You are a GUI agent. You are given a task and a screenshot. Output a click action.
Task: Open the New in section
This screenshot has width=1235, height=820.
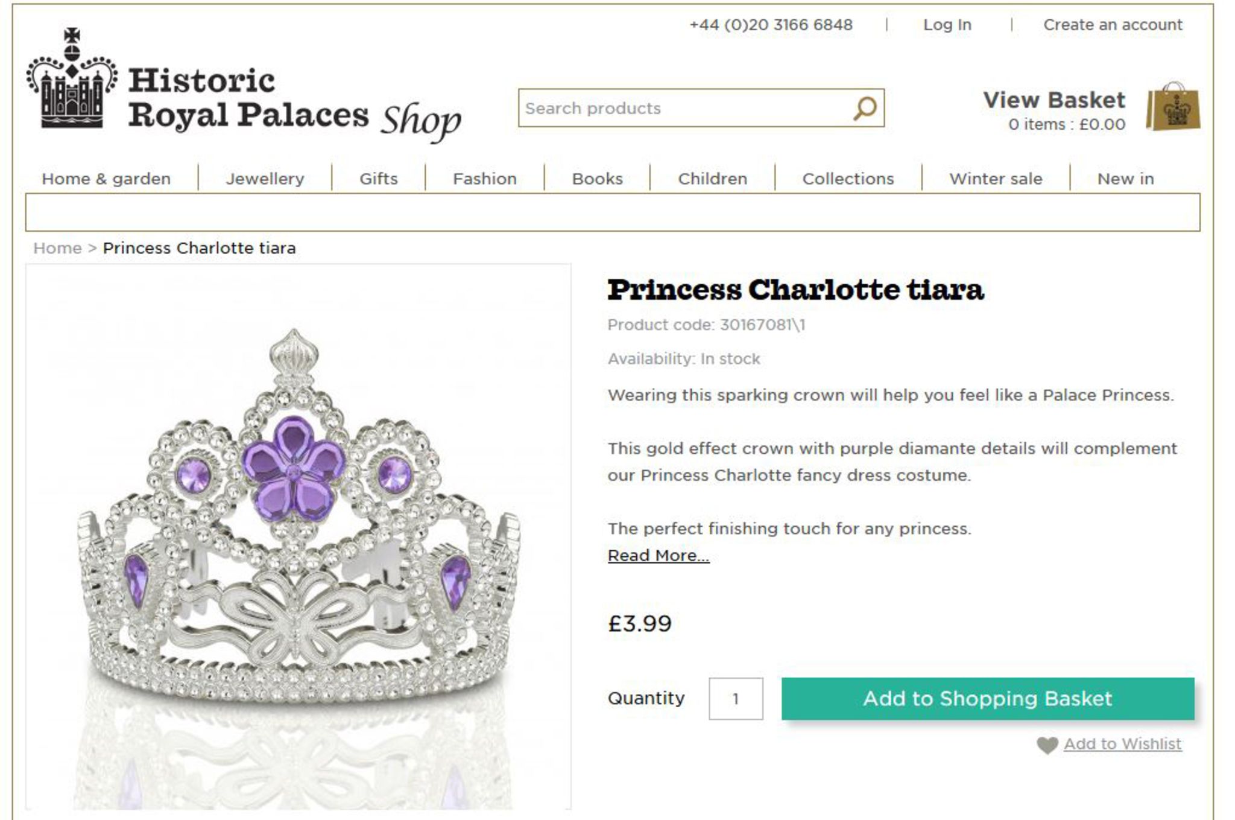pos(1125,179)
